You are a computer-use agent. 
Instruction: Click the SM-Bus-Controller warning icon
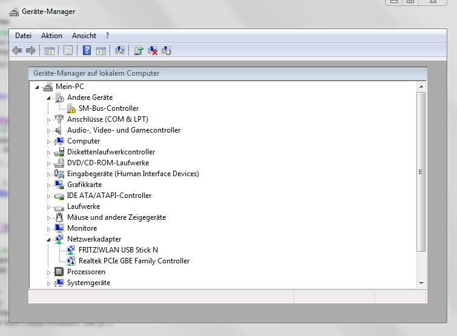(x=71, y=108)
